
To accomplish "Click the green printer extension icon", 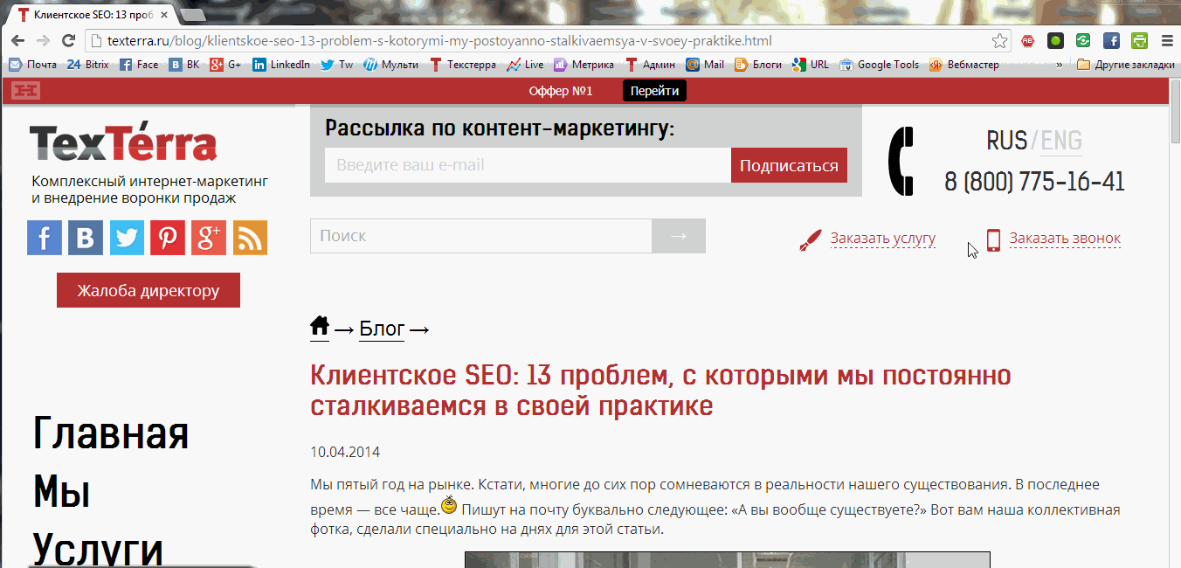I will coord(1139,41).
